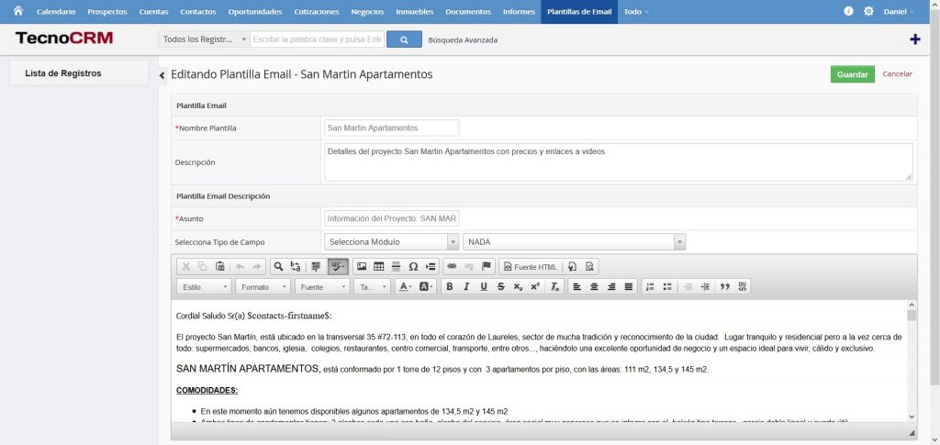The image size is (940, 445).
Task: Click the green Guardar button
Action: (852, 74)
